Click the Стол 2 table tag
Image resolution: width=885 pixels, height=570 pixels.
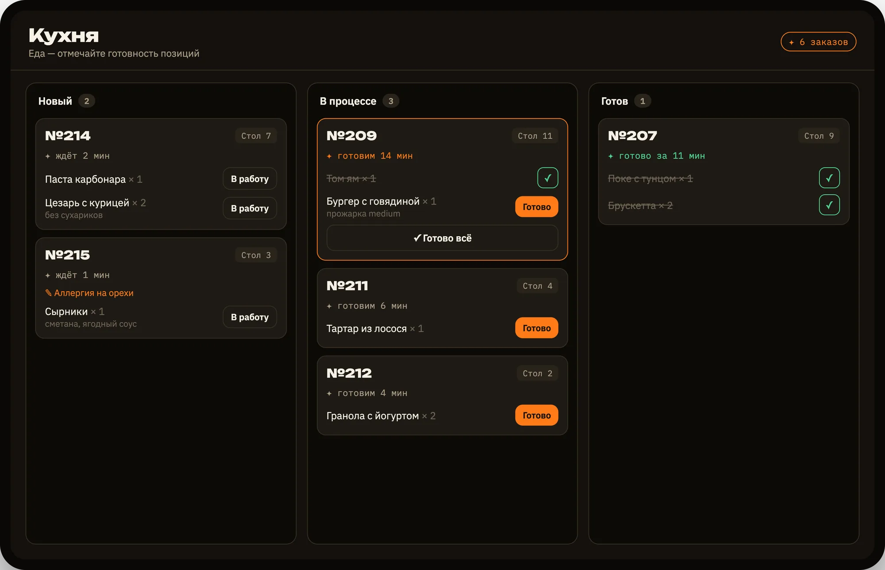[x=537, y=373]
